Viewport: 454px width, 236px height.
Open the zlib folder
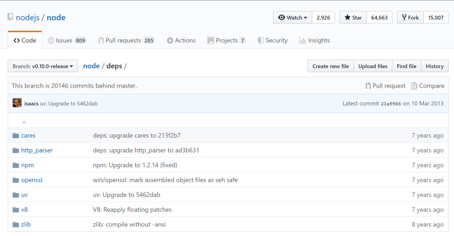click(26, 224)
